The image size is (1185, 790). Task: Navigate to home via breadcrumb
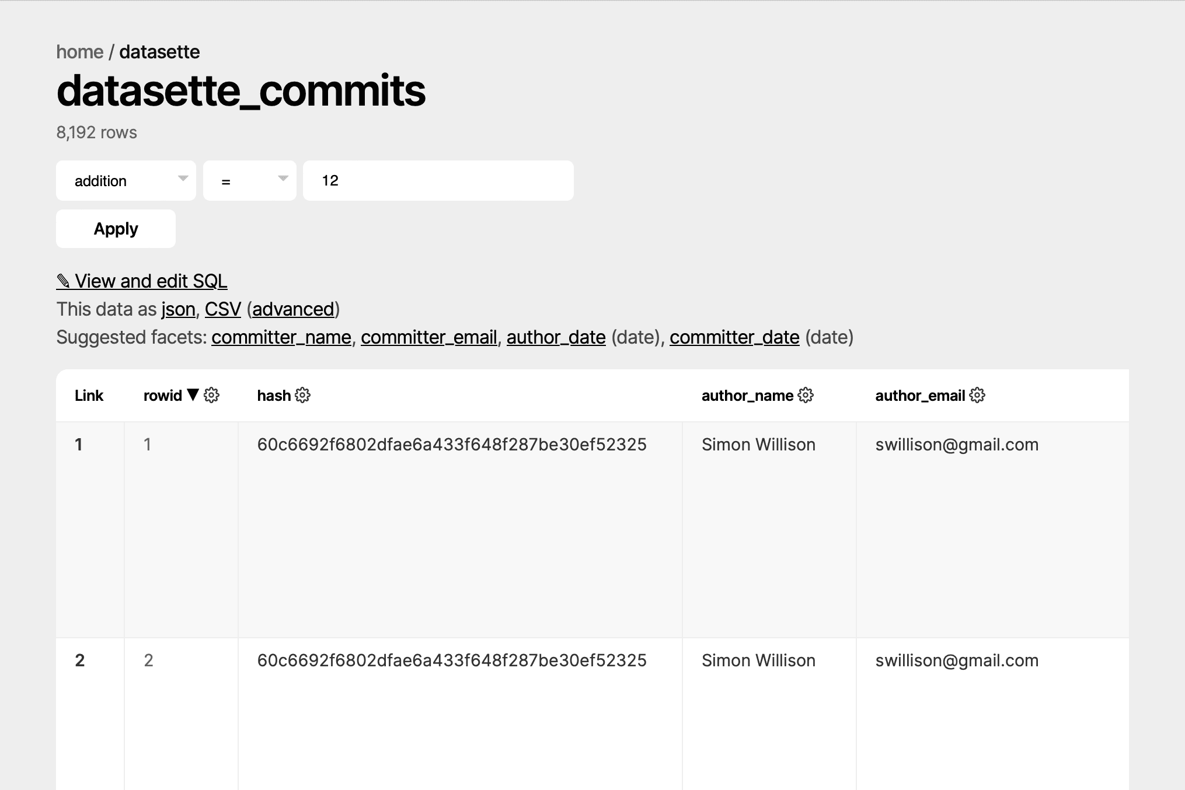click(79, 52)
